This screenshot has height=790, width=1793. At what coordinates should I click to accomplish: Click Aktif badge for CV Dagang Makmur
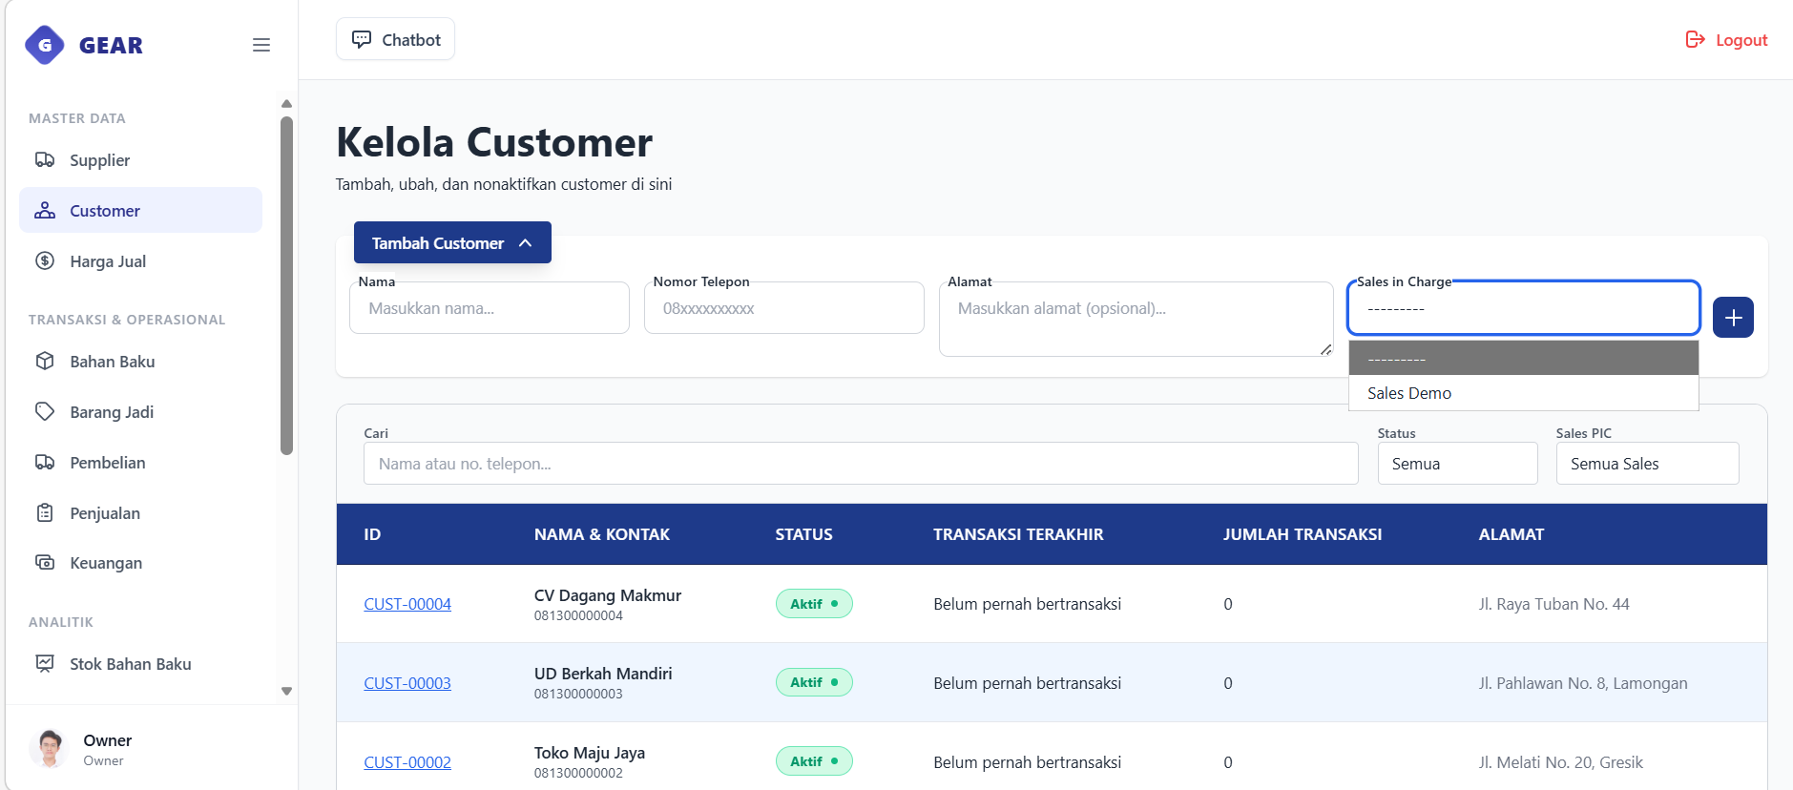[814, 604]
